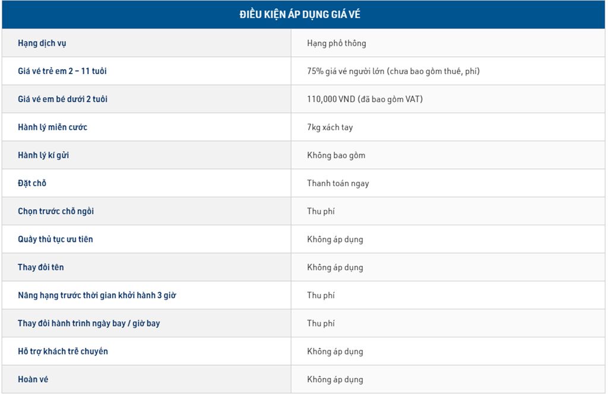Click the 'Hạng phổ thông' value
Image resolution: width=608 pixels, height=396 pixels.
click(x=337, y=43)
